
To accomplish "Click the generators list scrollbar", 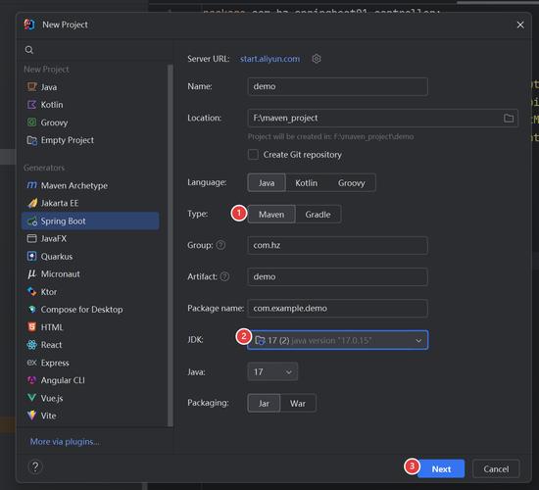I will pyautogui.click(x=171, y=246).
